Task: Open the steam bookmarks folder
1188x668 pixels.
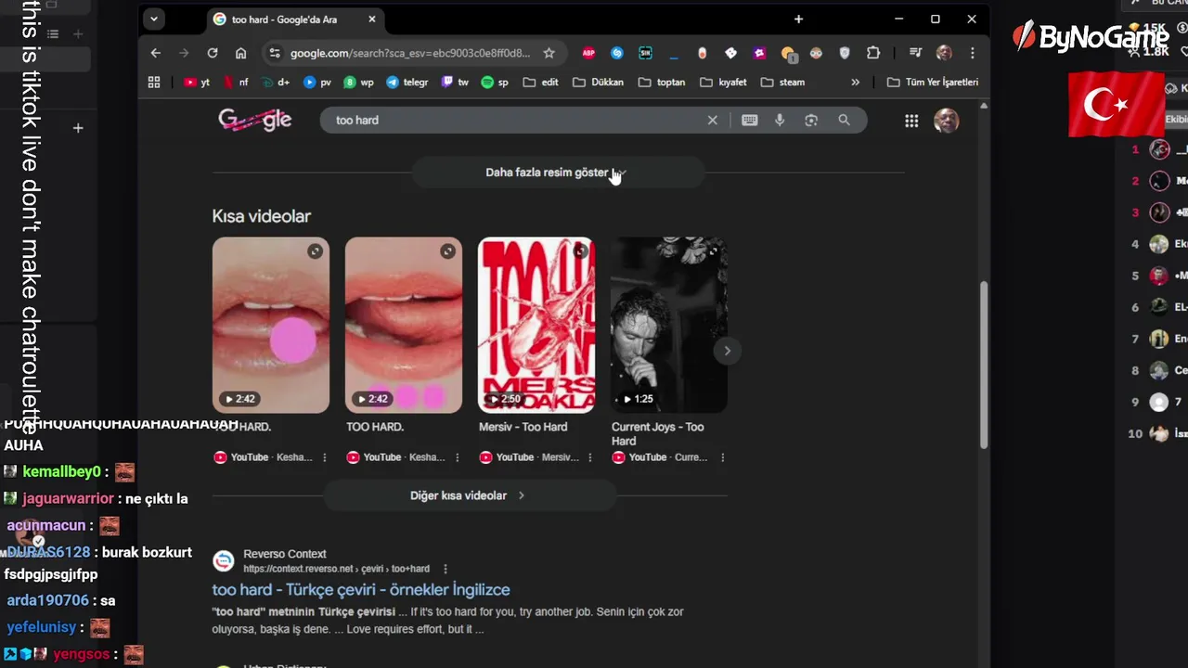Action: 782,82
